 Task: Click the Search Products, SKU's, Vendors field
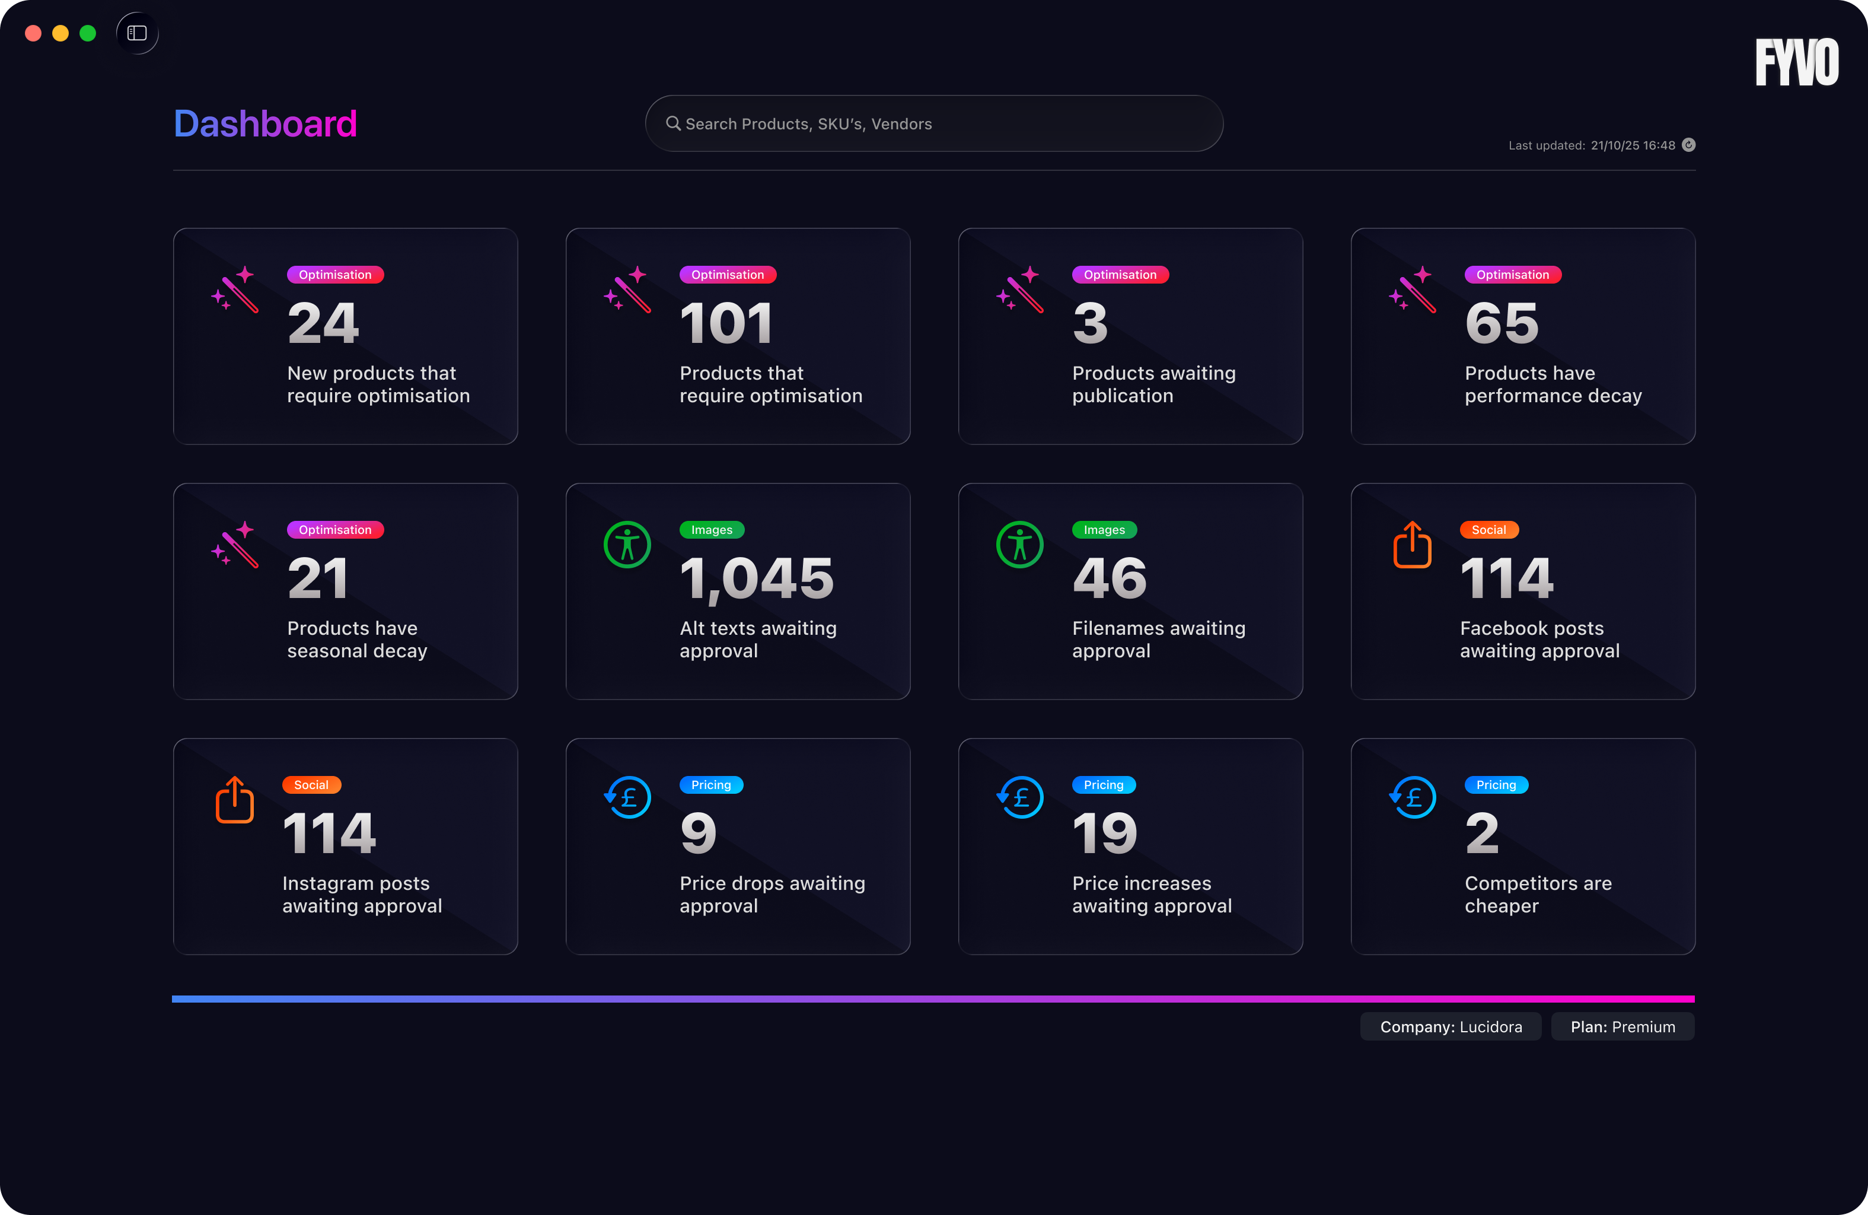(934, 123)
